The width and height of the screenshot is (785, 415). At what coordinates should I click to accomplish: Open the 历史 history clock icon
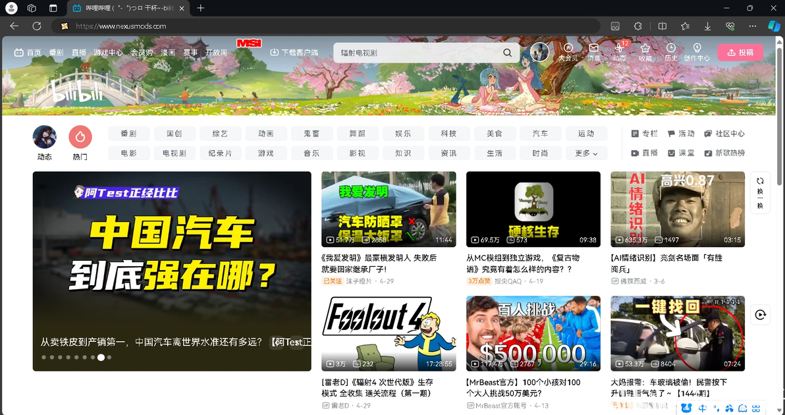pyautogui.click(x=670, y=51)
